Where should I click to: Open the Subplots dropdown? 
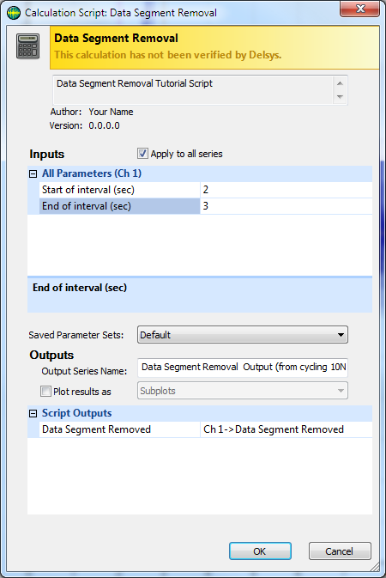(x=243, y=391)
